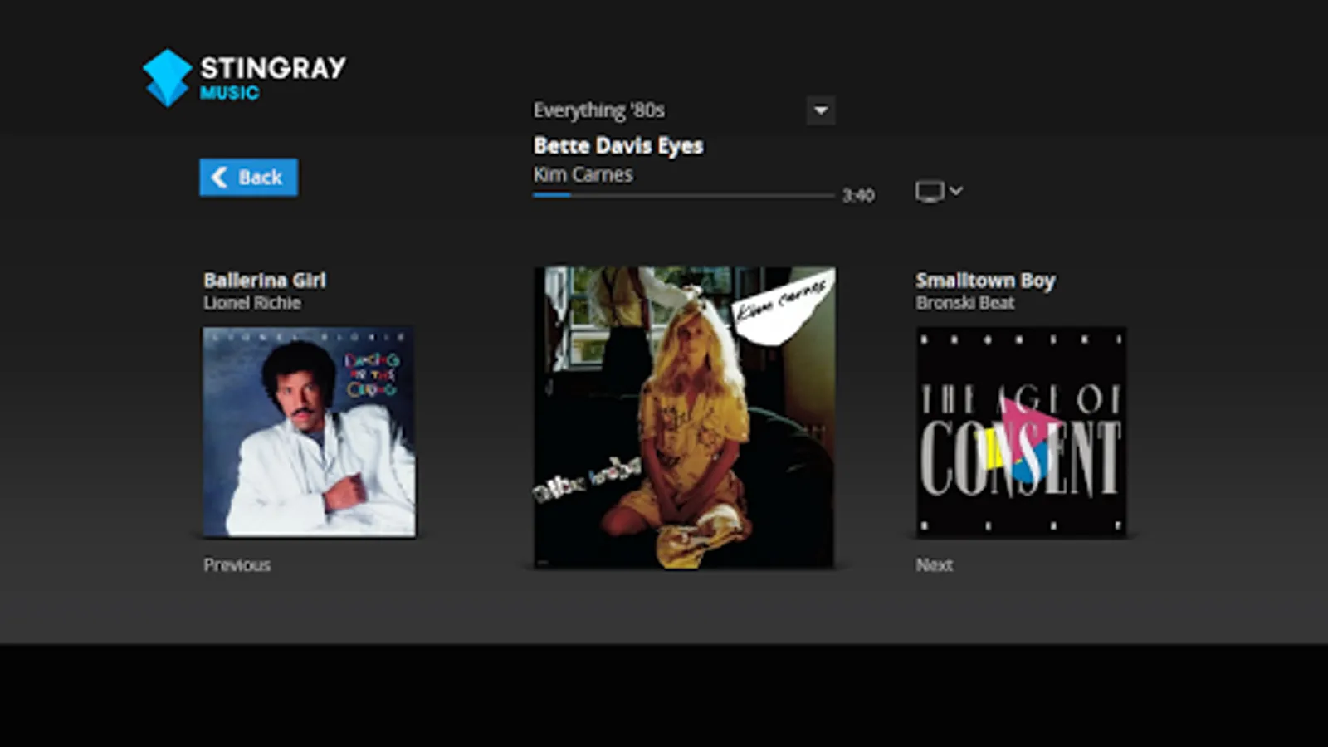Screen dimensions: 1328x747
Task: Select The Age of Consent album cover
Action: [1021, 432]
